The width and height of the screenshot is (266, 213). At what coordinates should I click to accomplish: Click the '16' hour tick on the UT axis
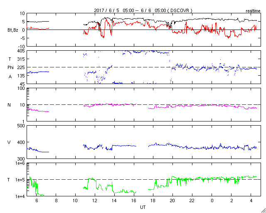click(134, 201)
